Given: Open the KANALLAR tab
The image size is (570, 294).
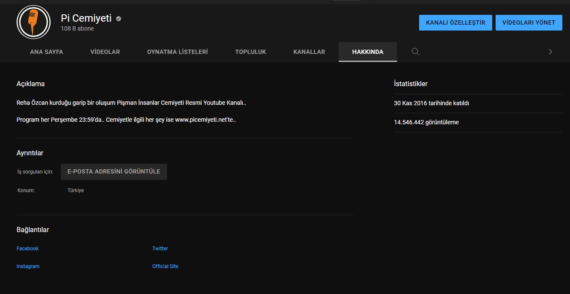Looking at the screenshot, I should click(309, 52).
